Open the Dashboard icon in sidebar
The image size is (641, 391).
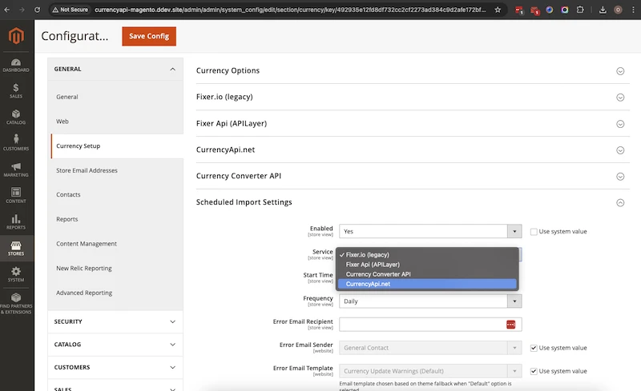16,64
